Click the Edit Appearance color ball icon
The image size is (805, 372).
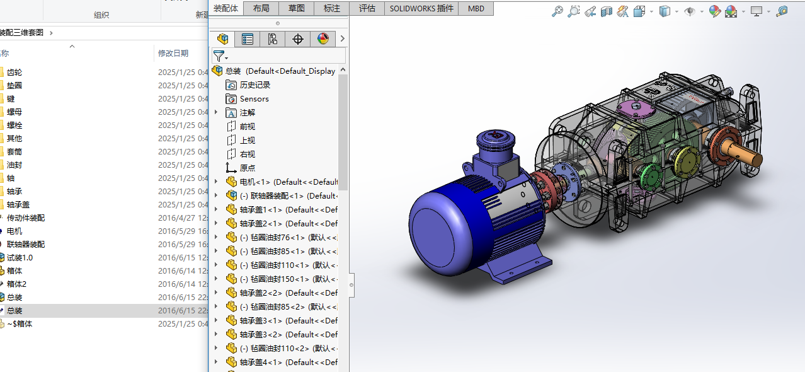tap(714, 11)
